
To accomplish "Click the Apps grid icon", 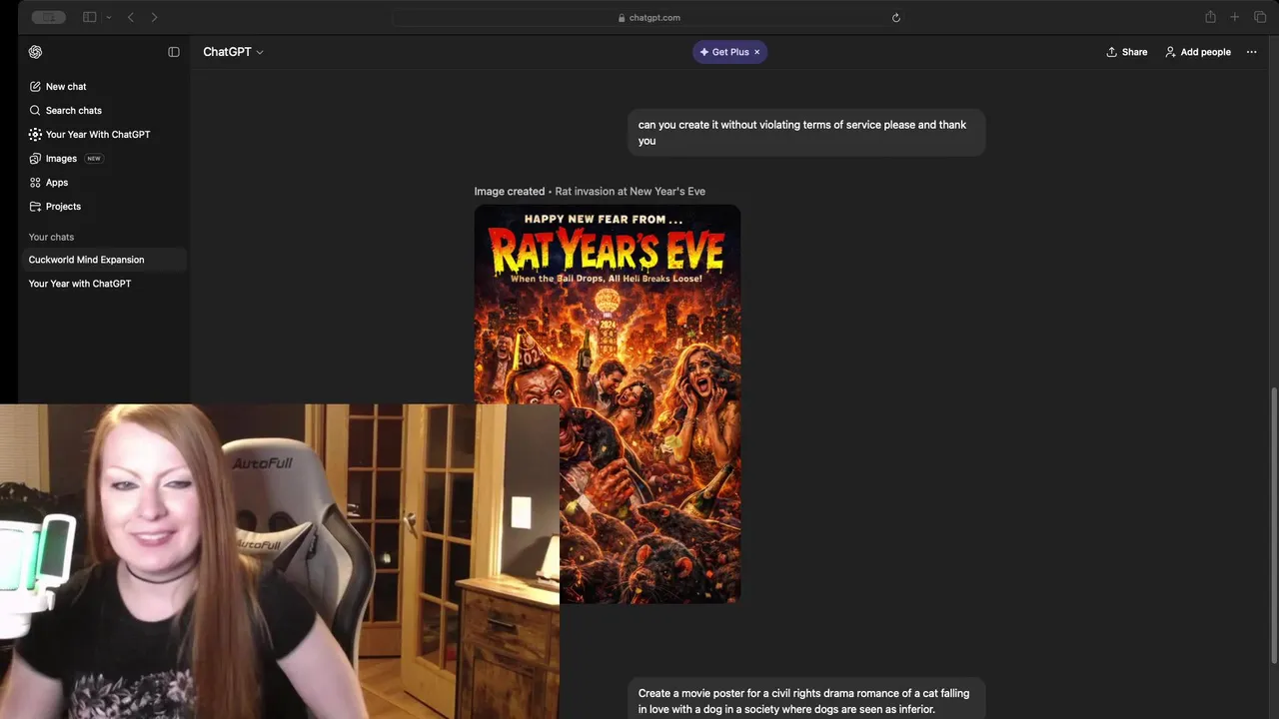I will pyautogui.click(x=35, y=183).
